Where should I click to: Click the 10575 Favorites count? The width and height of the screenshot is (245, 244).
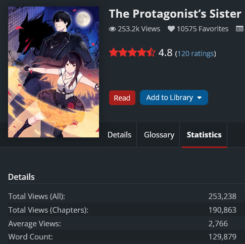pos(203,29)
